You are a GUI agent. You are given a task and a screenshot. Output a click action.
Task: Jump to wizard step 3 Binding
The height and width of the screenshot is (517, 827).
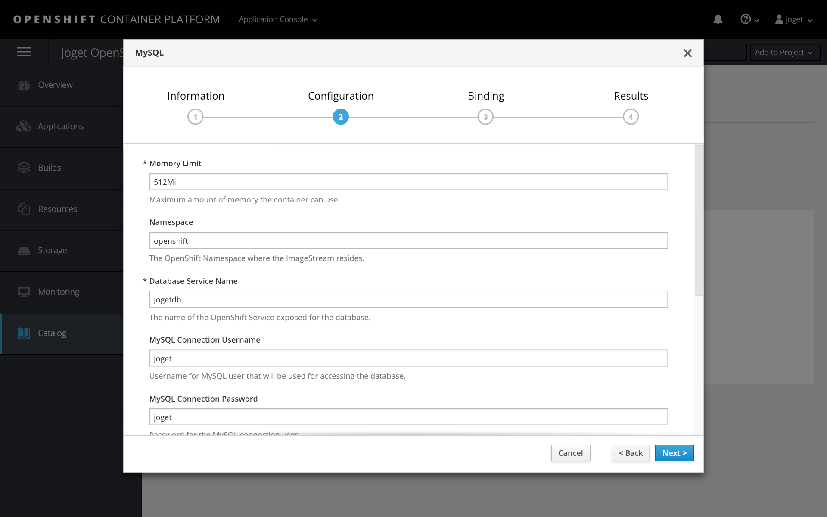485,117
